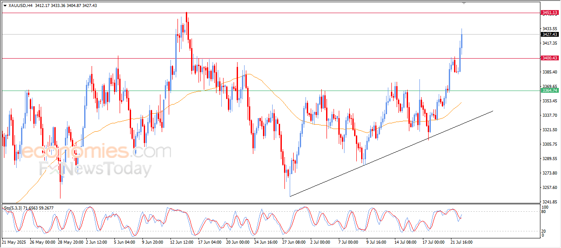Click the 21 May 2025 date label
The width and height of the screenshot is (561, 248).
click(14, 242)
